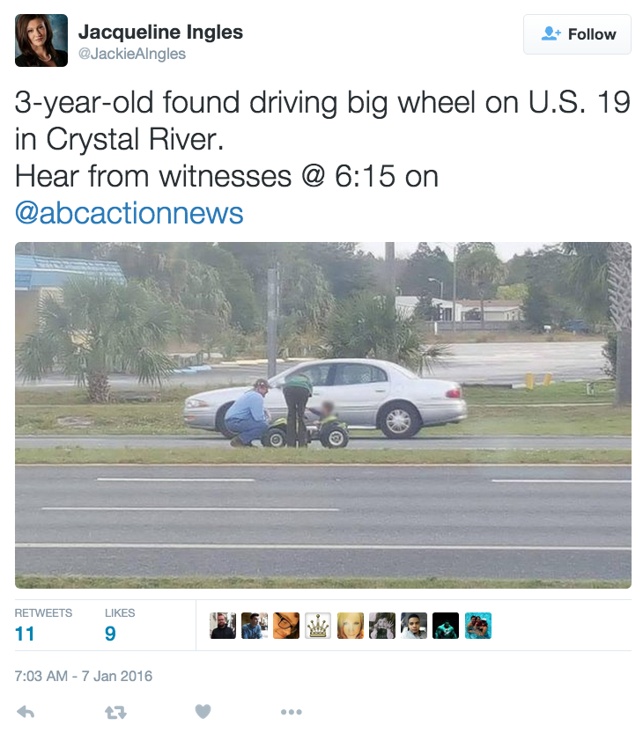Viewport: 643px width, 733px height.
Task: Click the second liker avatar in blue shirt
Action: click(255, 626)
